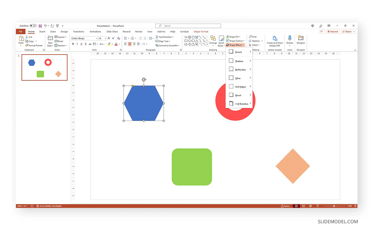373x231 pixels.
Task: Switch to the Shape Format tab
Action: [201, 31]
